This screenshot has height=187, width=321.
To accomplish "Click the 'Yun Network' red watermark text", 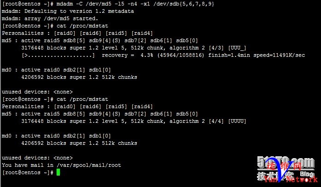I will [291, 179].
